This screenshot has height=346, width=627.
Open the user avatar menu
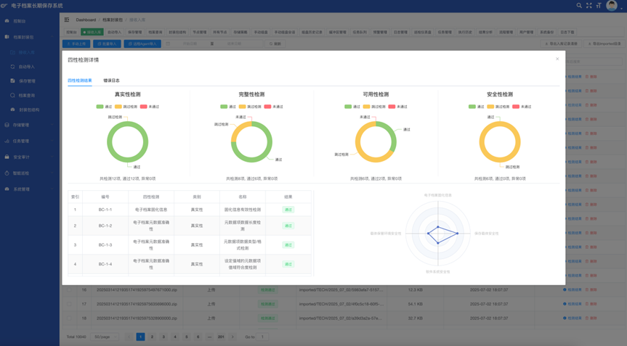(612, 6)
